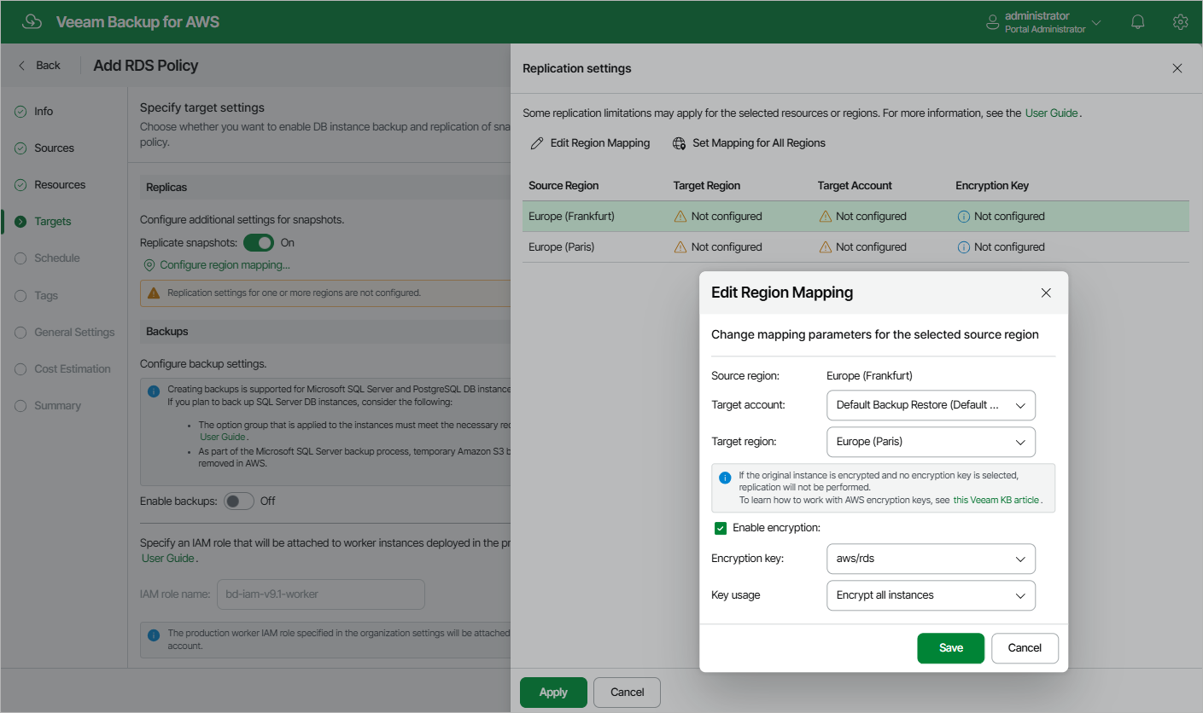The image size is (1203, 713).
Task: Click the warning icon in Paris Target Account cell
Action: [825, 247]
